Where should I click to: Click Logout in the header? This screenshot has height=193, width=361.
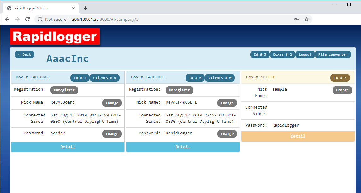pos(305,54)
